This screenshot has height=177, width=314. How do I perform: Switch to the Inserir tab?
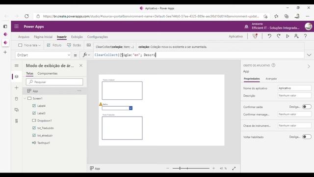pyautogui.click(x=62, y=37)
